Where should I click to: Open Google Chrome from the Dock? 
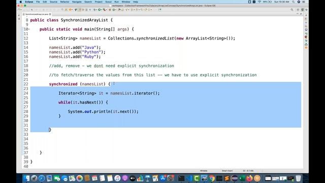coord(211,178)
